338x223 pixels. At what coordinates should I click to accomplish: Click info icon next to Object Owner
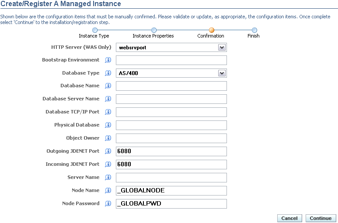point(108,138)
